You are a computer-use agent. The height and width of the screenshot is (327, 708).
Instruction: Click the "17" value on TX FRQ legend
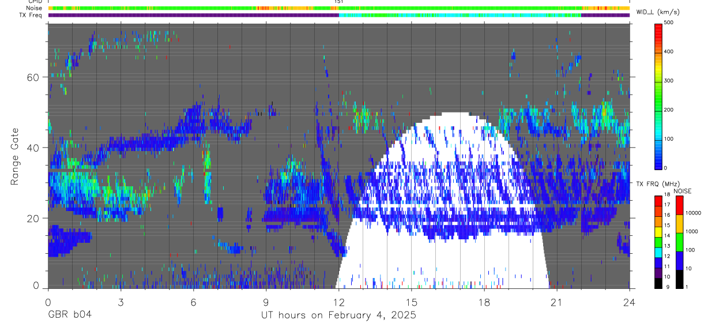click(668, 205)
